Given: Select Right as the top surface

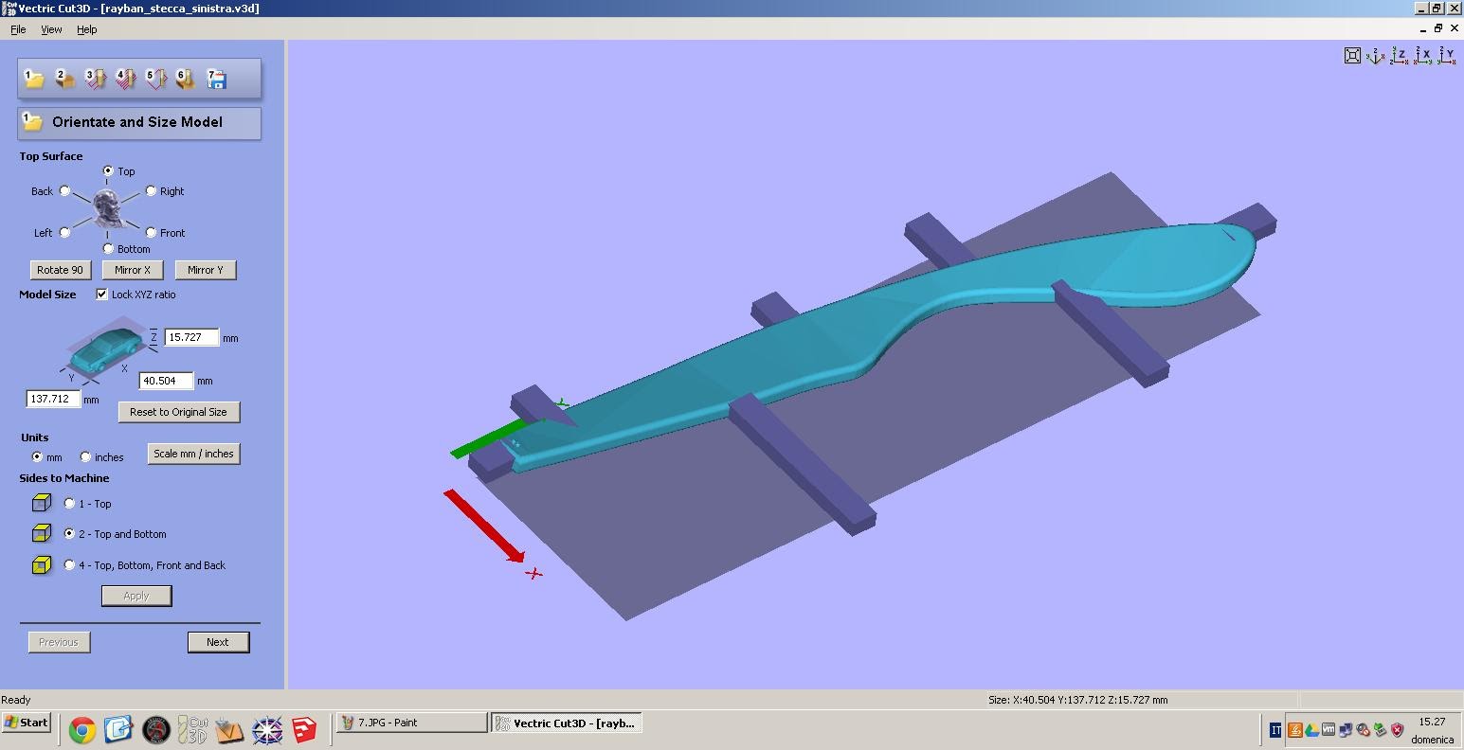Looking at the screenshot, I should [x=151, y=191].
